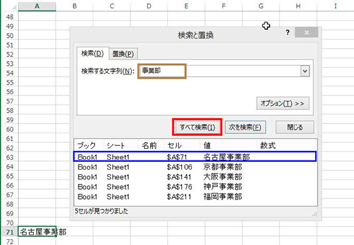The width and height of the screenshot is (354, 245).
Task: Open the search string history dropdown
Action: coord(305,71)
